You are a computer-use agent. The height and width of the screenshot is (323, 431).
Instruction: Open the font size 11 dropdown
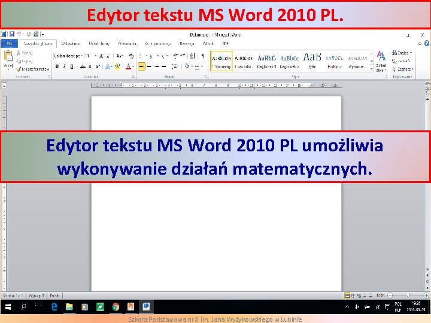[95, 56]
